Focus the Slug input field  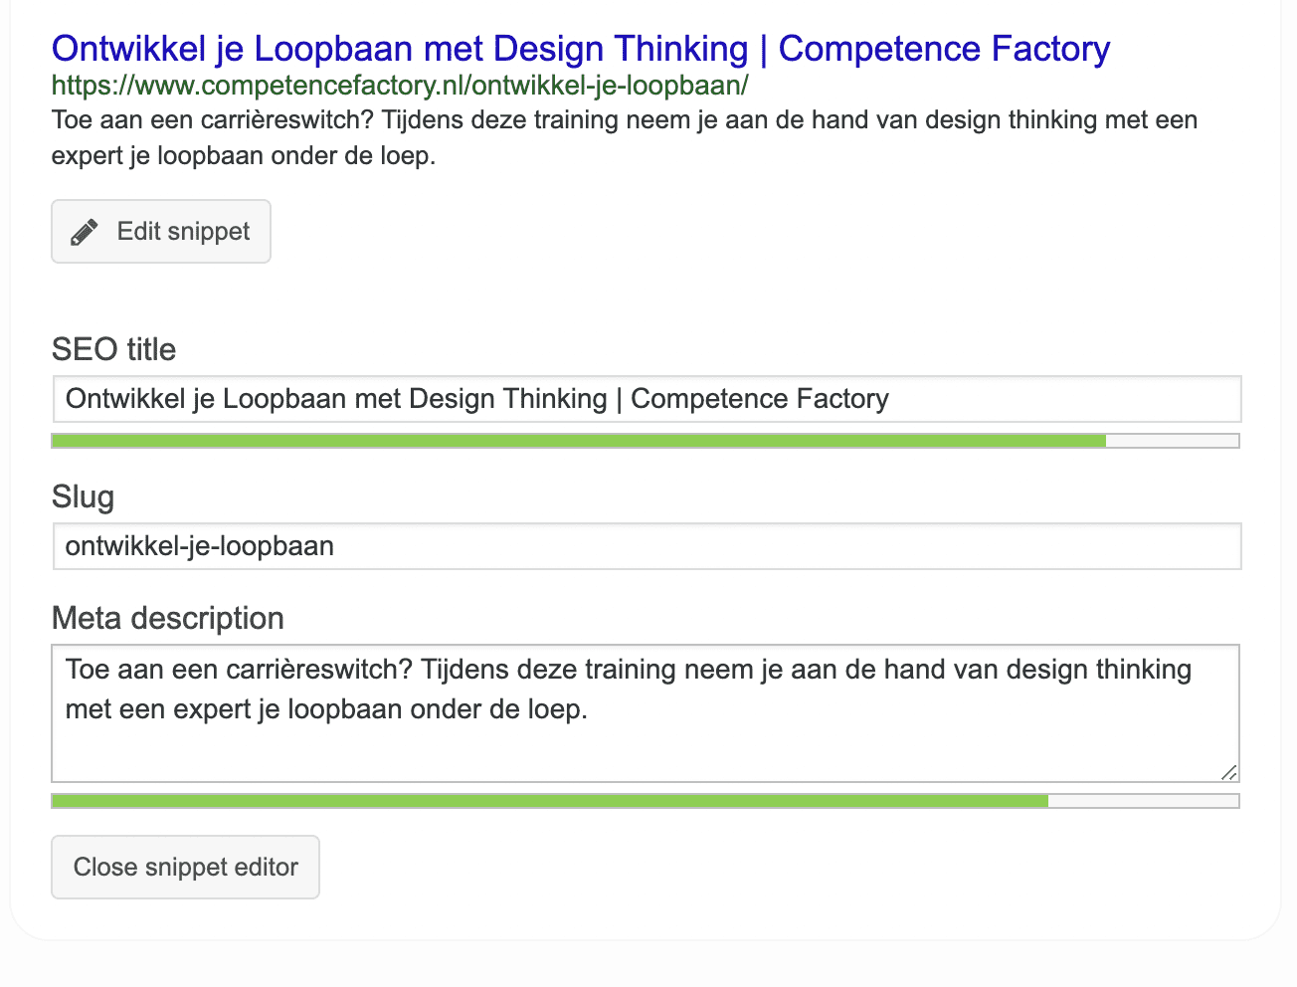pos(647,546)
